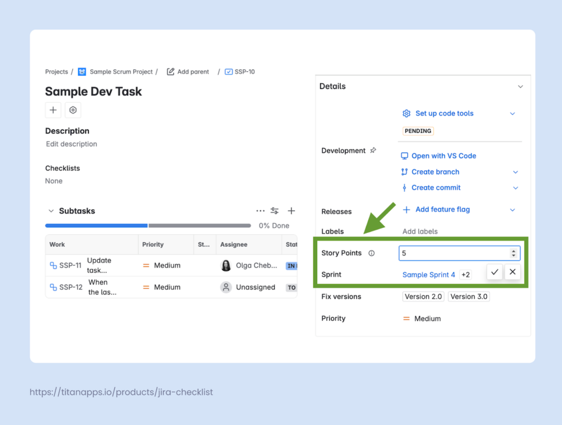Click the Story Points input field
The width and height of the screenshot is (562, 425).
(x=459, y=253)
